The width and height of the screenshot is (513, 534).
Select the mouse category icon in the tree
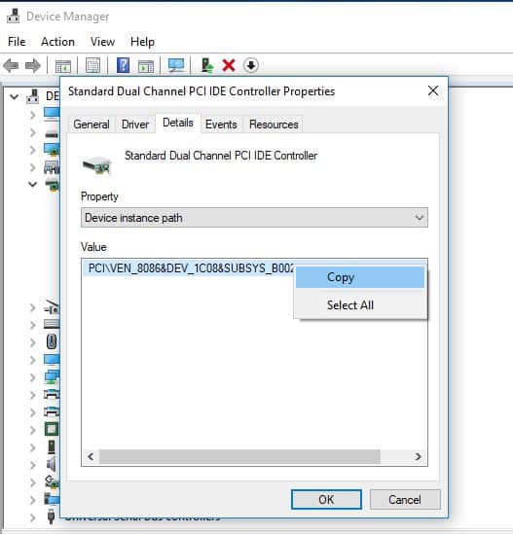click(52, 341)
